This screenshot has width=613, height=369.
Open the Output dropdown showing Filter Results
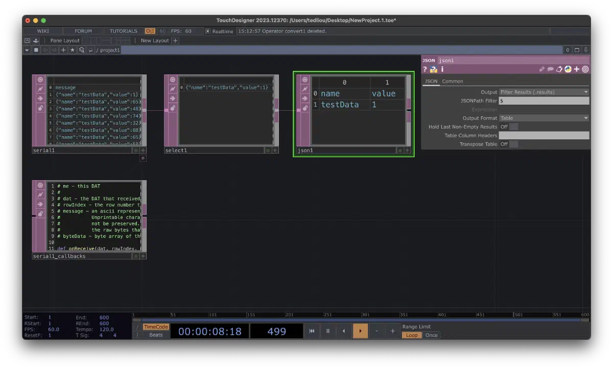(x=544, y=92)
